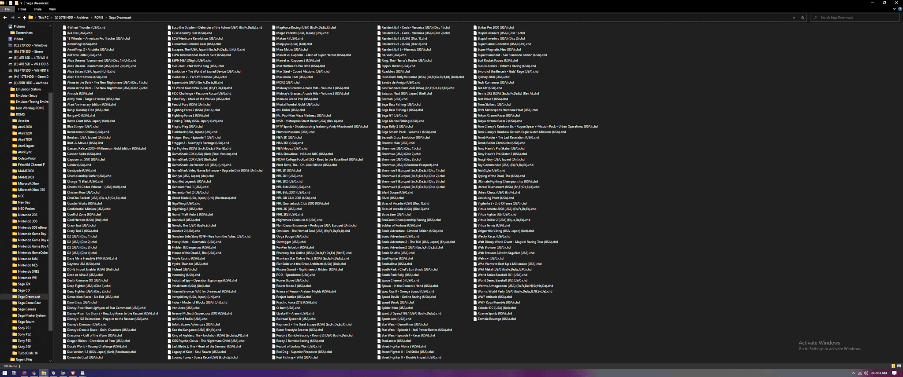Click navigation pane scrollbar down arrow
The height and width of the screenshot is (377, 903).
point(50,361)
